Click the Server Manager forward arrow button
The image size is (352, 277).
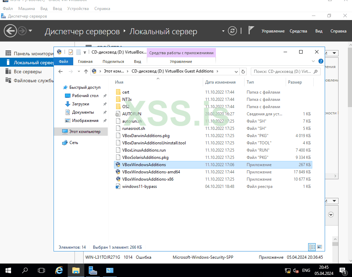point(22,31)
